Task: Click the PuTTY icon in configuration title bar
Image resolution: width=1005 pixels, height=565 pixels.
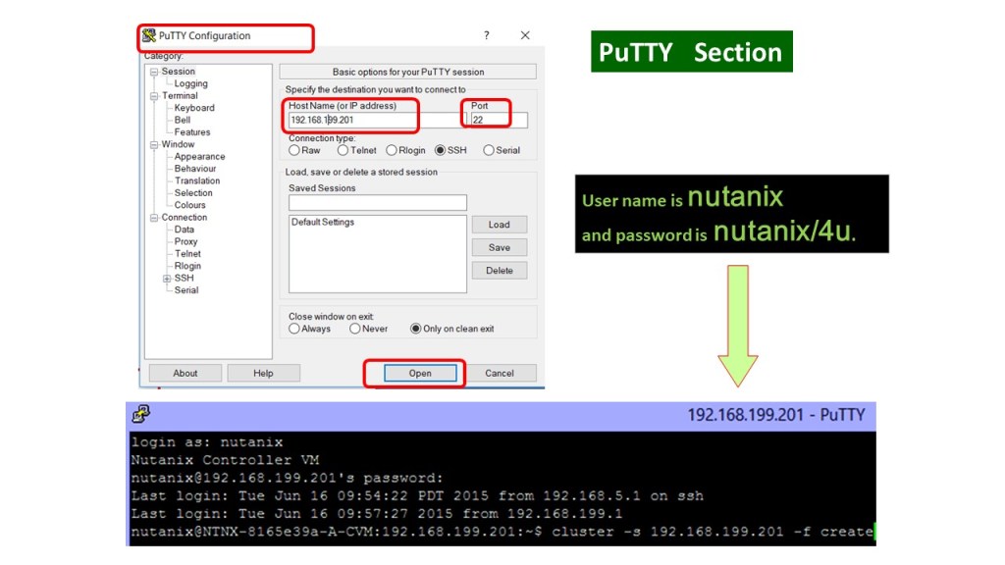Action: (149, 36)
